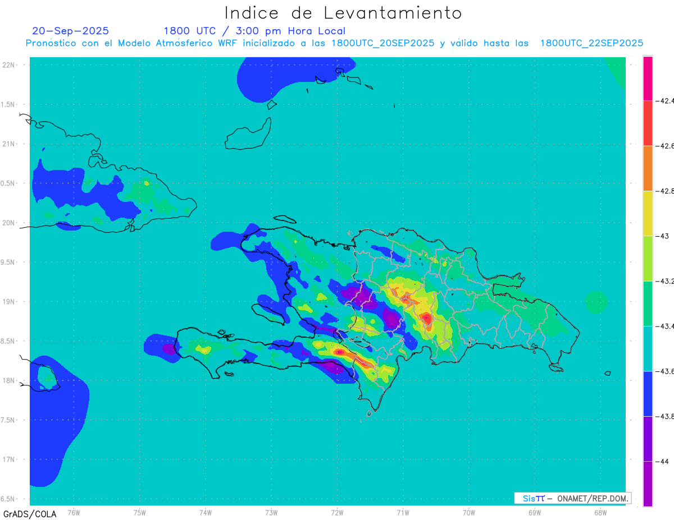This screenshot has height=520, width=674.
Task: Click the "19N" latitude label
Action: coord(8,302)
